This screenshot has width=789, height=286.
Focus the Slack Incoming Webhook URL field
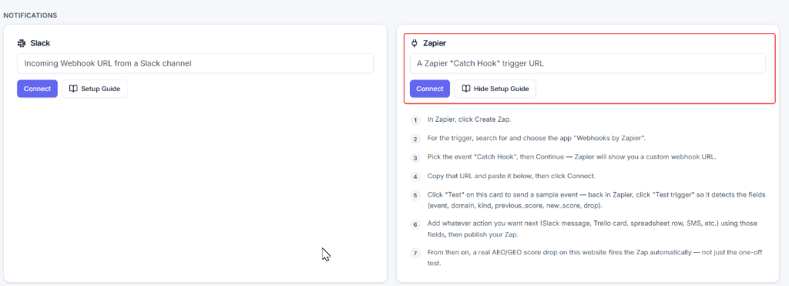coord(195,63)
